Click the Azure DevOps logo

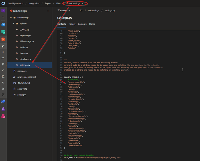pos(3,3)
